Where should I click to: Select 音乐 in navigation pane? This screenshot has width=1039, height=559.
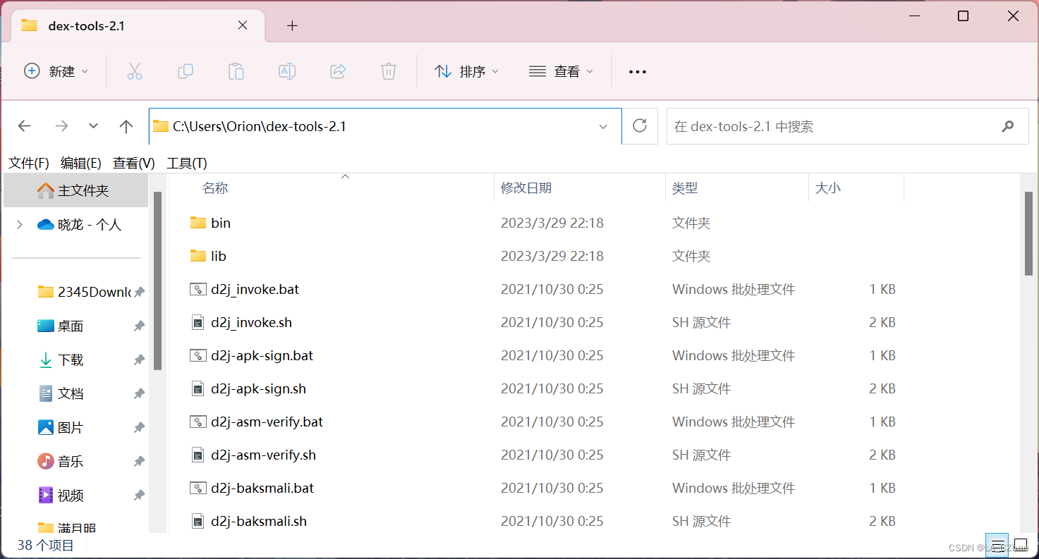click(x=61, y=461)
